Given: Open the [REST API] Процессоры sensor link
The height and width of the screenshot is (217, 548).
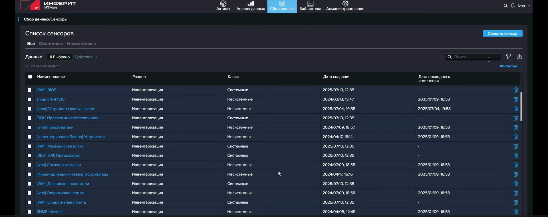Looking at the screenshot, I should 58,156.
